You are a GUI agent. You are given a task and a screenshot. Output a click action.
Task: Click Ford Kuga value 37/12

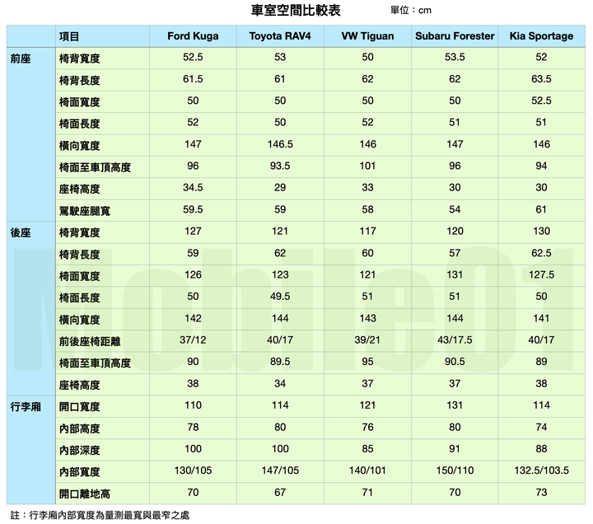click(193, 340)
